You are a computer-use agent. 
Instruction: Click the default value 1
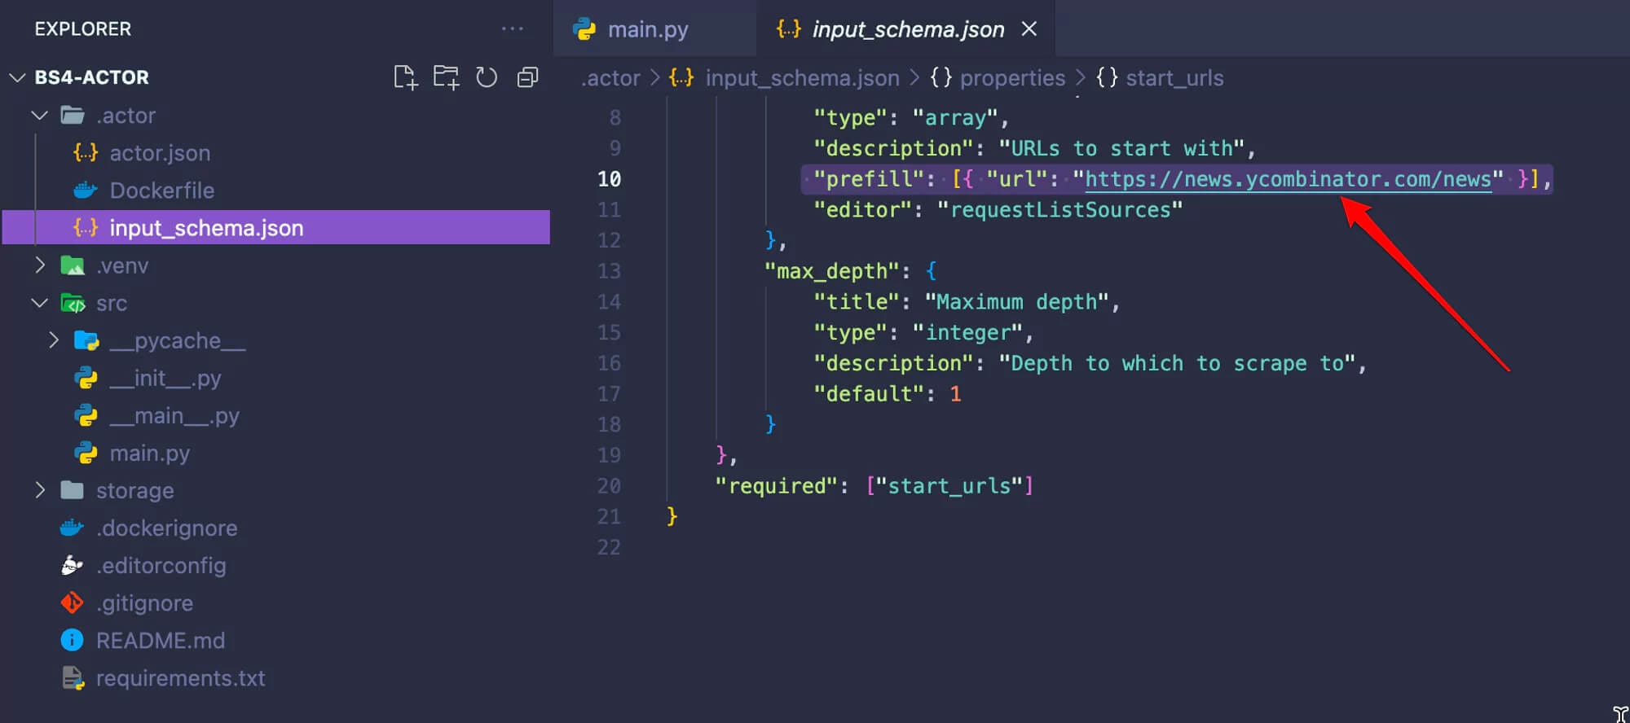click(x=955, y=394)
